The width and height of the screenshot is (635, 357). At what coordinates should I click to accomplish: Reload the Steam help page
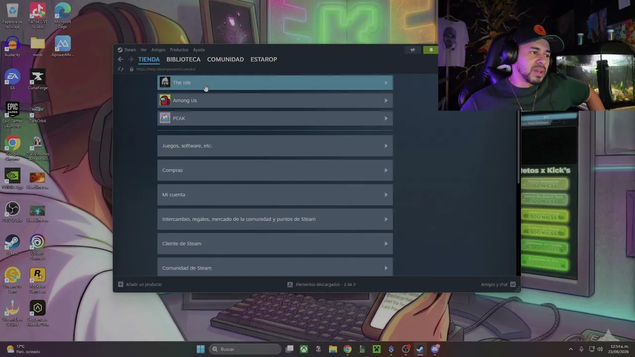coord(121,69)
